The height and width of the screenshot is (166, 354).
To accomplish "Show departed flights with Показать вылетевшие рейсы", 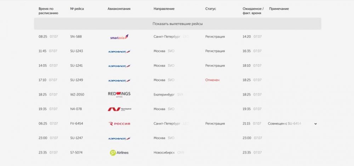I will pos(177,24).
